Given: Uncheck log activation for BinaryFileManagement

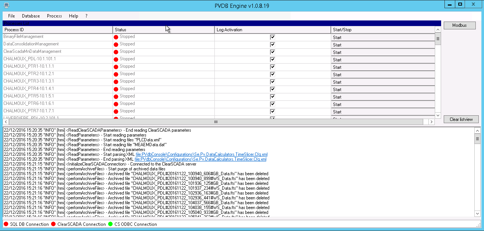Looking at the screenshot, I should tap(273, 37).
